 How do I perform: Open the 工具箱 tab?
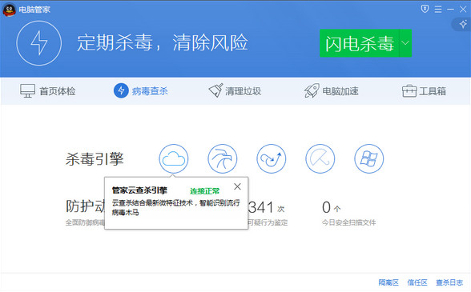[x=424, y=91]
